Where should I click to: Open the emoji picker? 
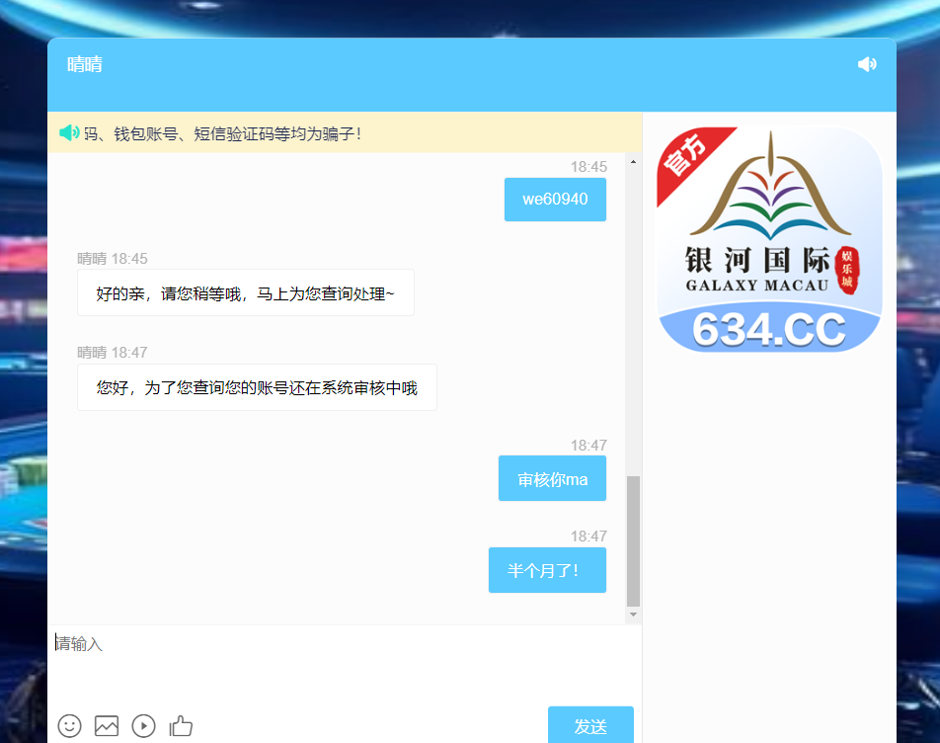pos(69,726)
